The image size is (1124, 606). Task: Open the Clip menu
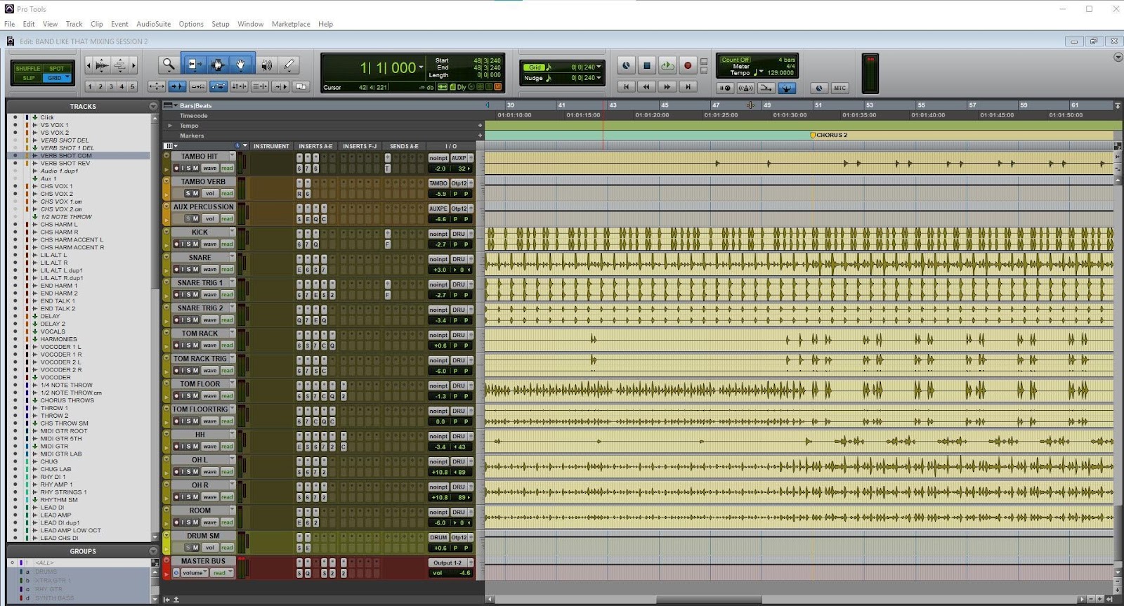pyautogui.click(x=96, y=24)
